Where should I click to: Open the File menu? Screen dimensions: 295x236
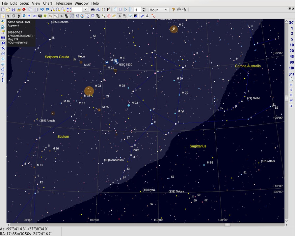pyautogui.click(x=5, y=3)
